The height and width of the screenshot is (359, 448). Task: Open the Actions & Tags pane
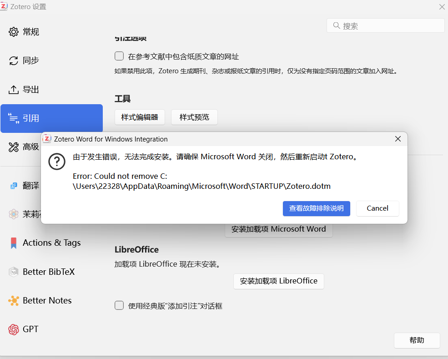pos(51,243)
